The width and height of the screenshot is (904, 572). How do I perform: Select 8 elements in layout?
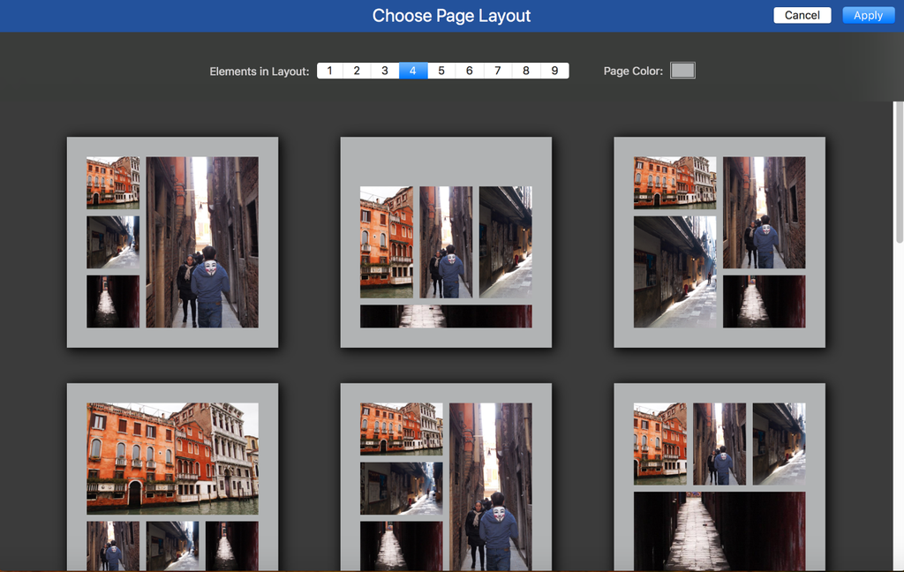point(525,71)
